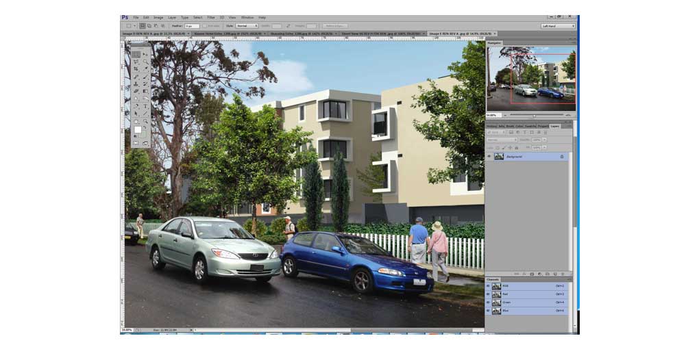Switch to the Swatches panel tab
Viewport: 699px width, 349px height.
[x=530, y=126]
